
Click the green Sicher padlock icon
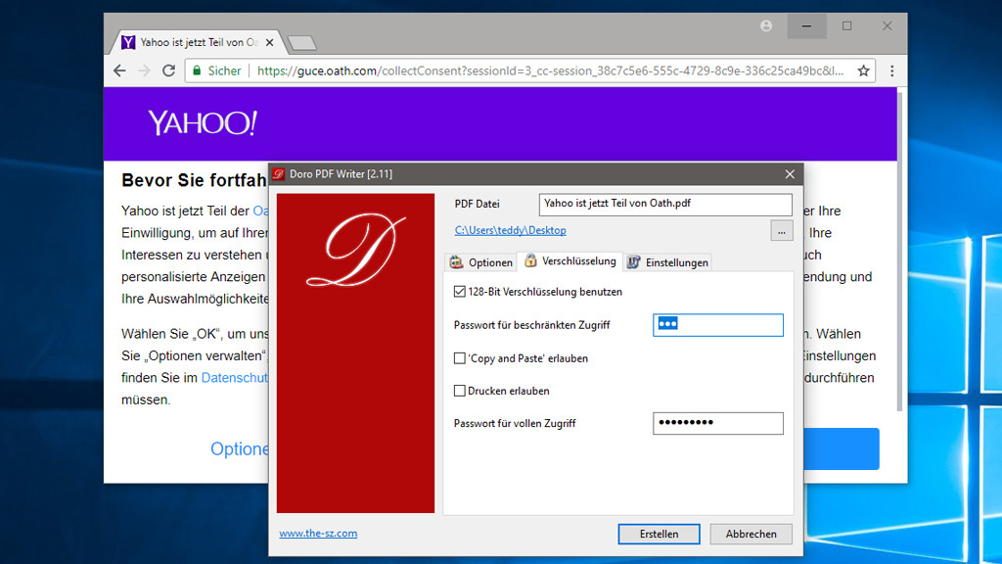(197, 70)
